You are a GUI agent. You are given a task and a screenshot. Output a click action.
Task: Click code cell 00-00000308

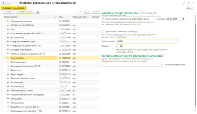tap(65, 91)
